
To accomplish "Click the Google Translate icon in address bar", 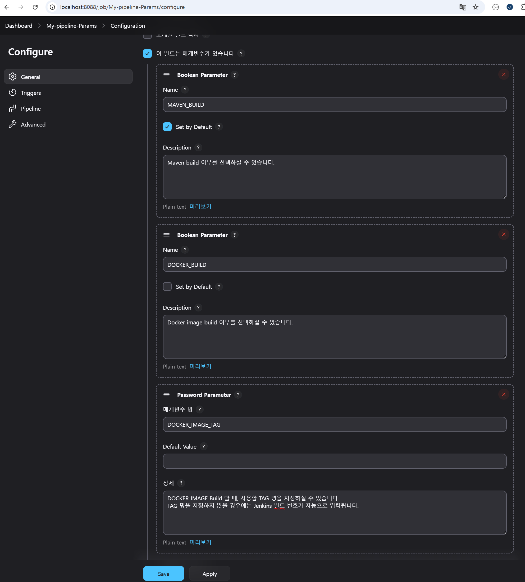I will click(462, 7).
